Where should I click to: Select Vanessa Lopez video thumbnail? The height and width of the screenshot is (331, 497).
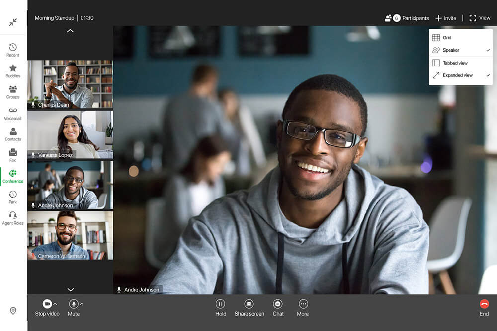pos(70,134)
